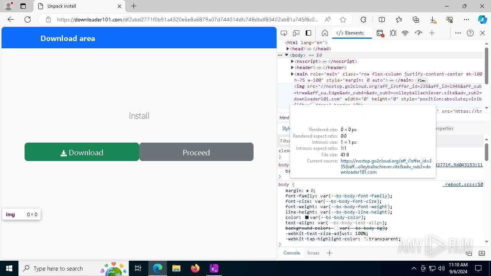
Task: Activate the inspect element picker tool
Action: coord(284,33)
